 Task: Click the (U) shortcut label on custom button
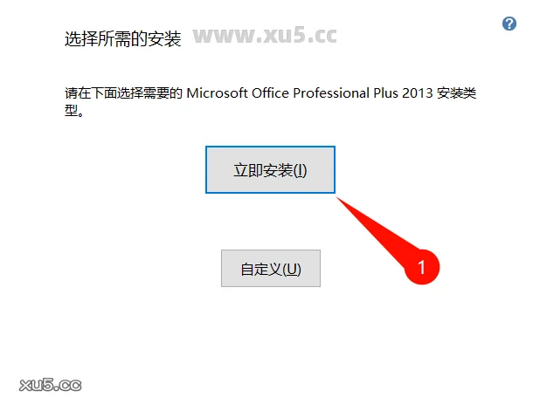(292, 270)
